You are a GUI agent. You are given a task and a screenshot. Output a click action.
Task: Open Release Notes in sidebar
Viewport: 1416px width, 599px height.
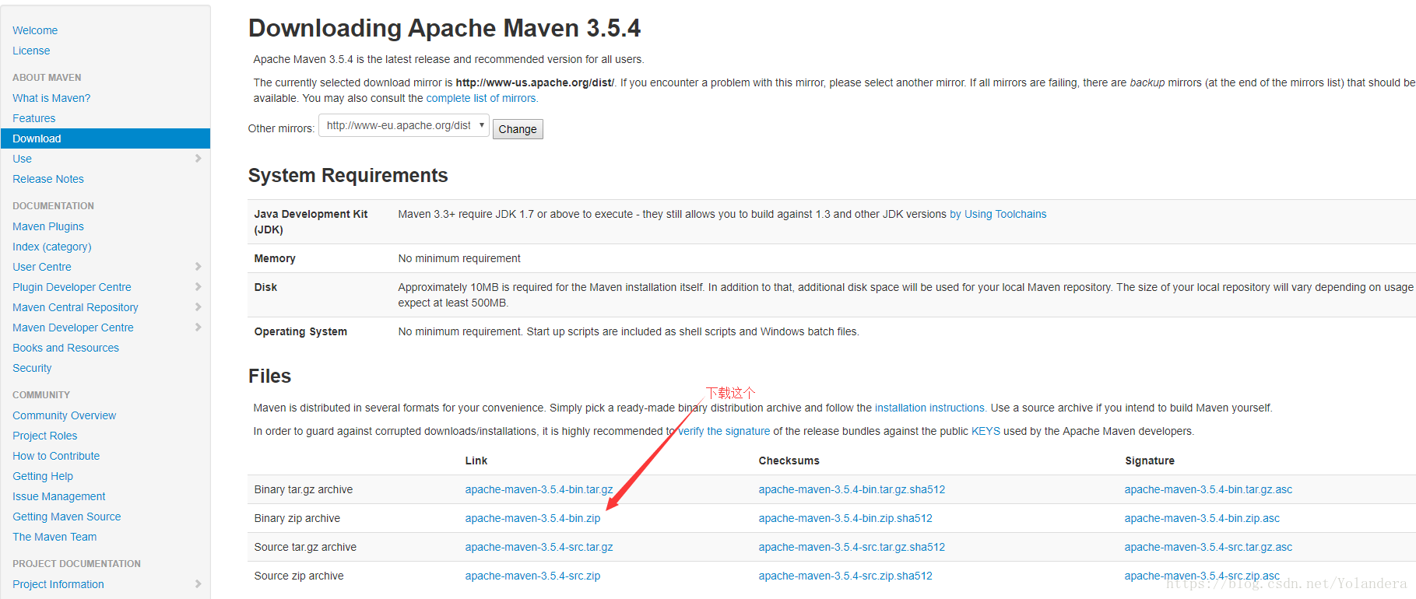point(48,179)
